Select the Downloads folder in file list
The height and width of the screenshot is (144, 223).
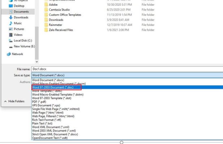click(56, 20)
